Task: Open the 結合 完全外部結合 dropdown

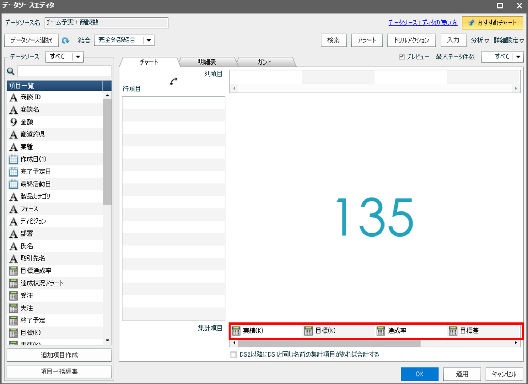Action: 124,40
